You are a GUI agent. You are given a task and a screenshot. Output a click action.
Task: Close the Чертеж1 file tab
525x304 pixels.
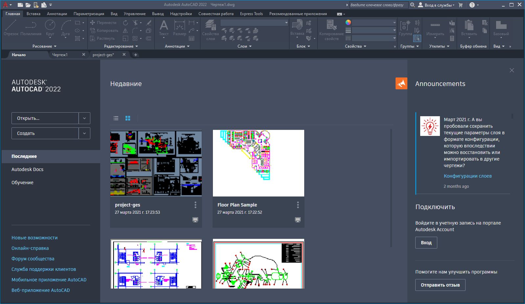pyautogui.click(x=83, y=54)
